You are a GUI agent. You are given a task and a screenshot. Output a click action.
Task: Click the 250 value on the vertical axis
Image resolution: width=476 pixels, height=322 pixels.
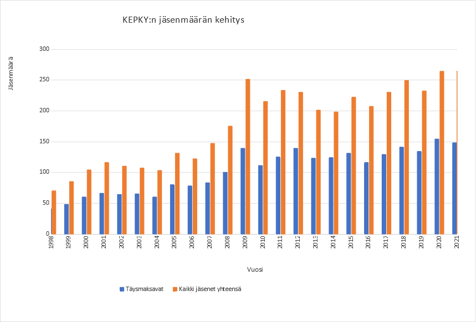coord(44,80)
